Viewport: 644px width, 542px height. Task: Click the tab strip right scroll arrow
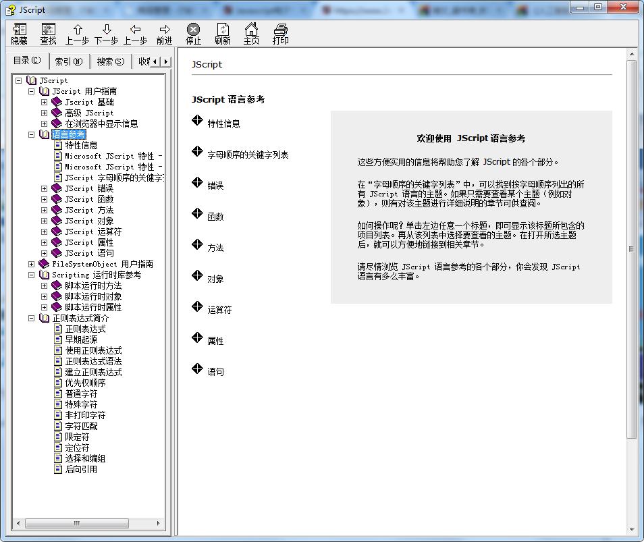(165, 61)
